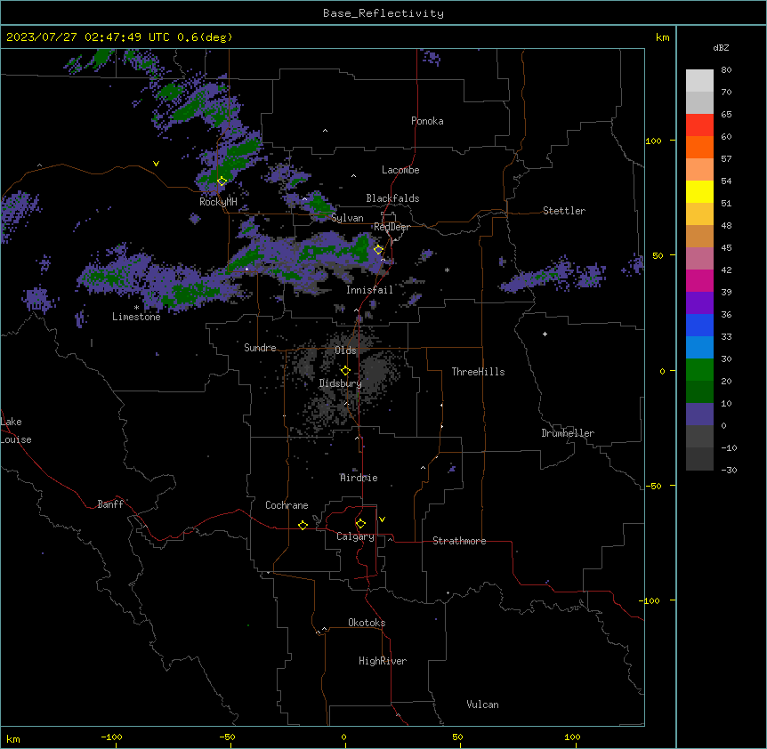Select the Ponoka map label
This screenshot has height=749, width=767.
(x=427, y=121)
